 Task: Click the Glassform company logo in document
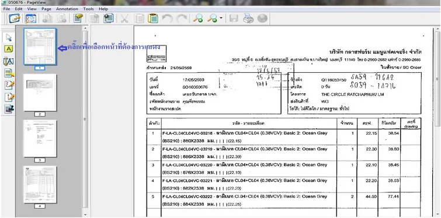pos(157,54)
